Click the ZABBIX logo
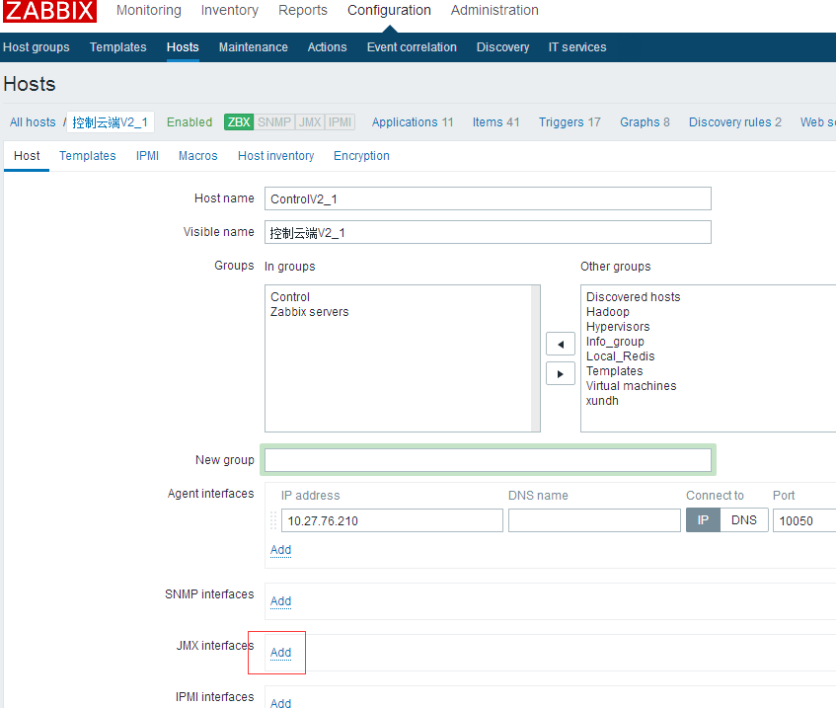 pyautogui.click(x=49, y=11)
